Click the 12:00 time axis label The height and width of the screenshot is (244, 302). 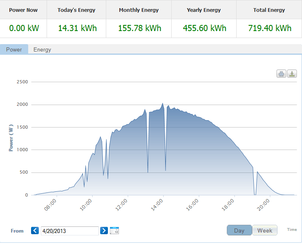[x=121, y=205]
